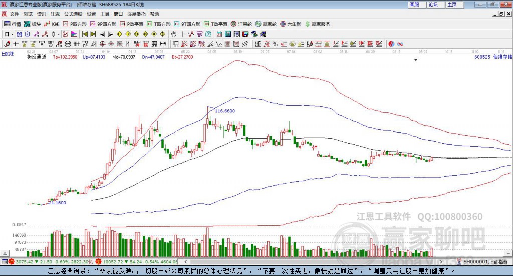513x276 pixels.
Task: Open the calculator icon in toolbar
Action: tap(228, 34)
